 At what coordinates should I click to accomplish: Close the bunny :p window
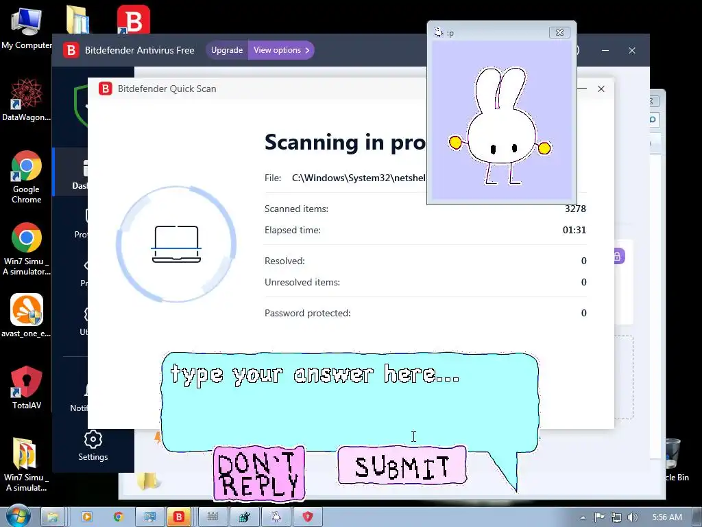559,33
